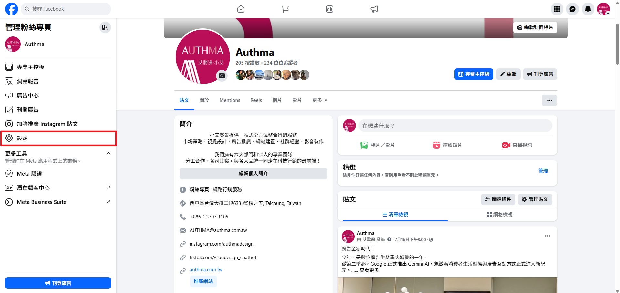Open the three-dot menu beside tabs
The image size is (620, 293).
click(550, 100)
